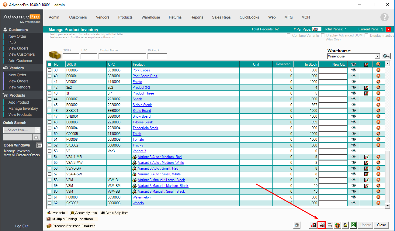Click the warehouse search binoculars icon
395x231 pixels.
click(386, 56)
